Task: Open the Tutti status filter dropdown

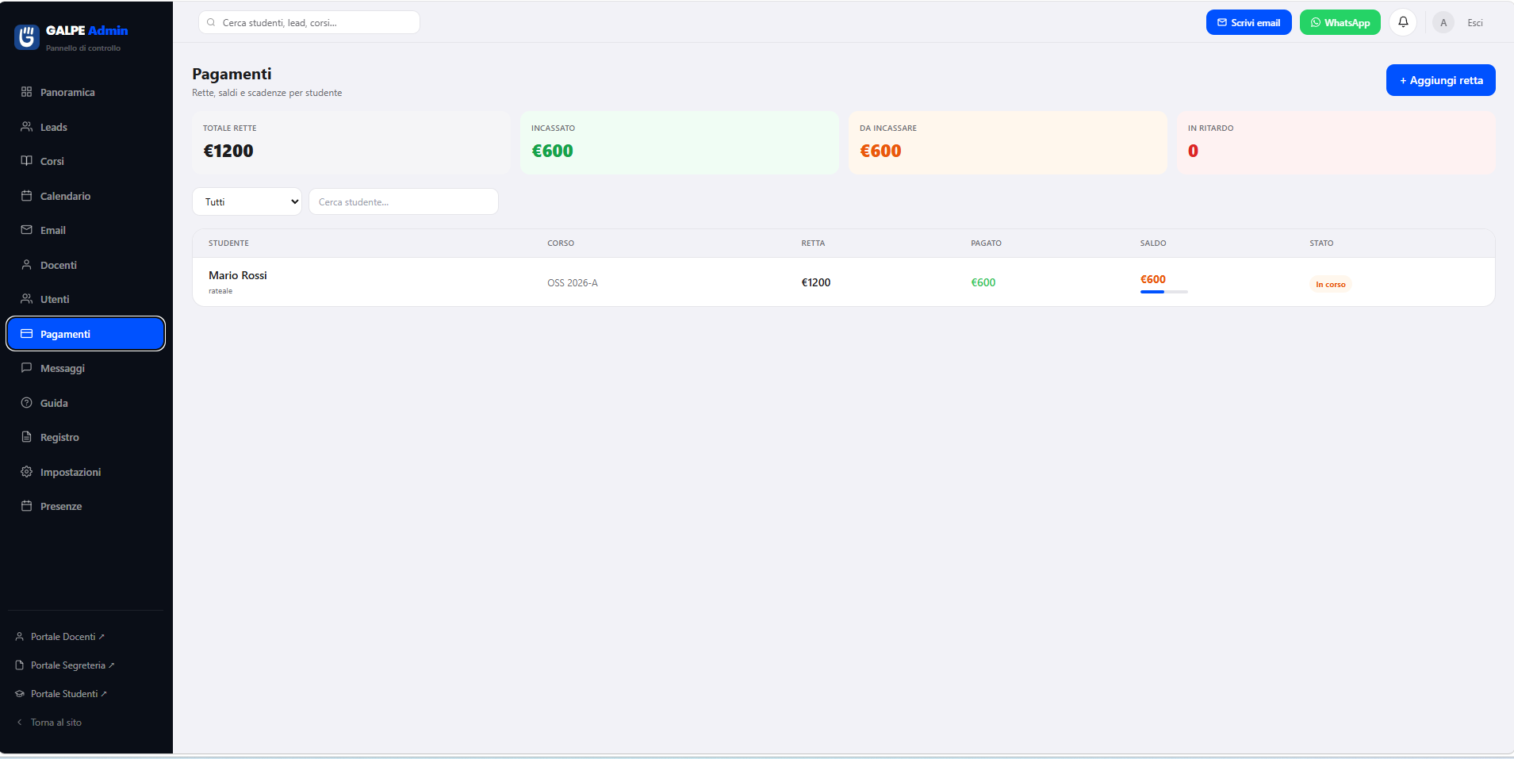Action: pos(247,201)
